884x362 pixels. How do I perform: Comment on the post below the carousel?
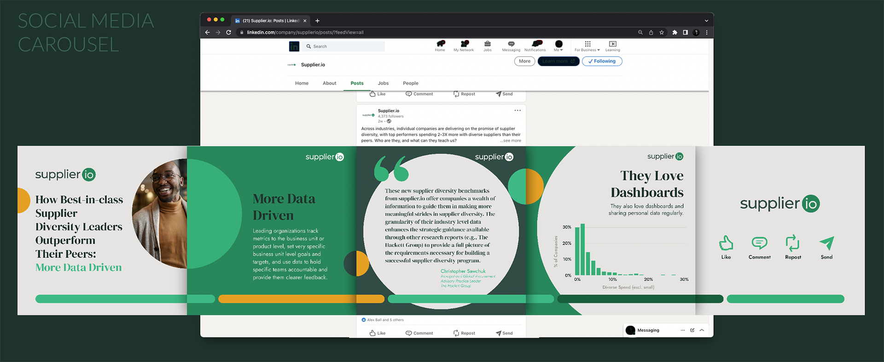pos(419,333)
